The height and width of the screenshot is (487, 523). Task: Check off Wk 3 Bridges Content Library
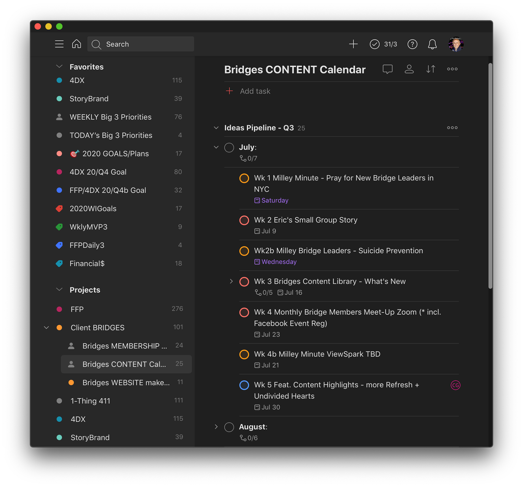(x=244, y=281)
